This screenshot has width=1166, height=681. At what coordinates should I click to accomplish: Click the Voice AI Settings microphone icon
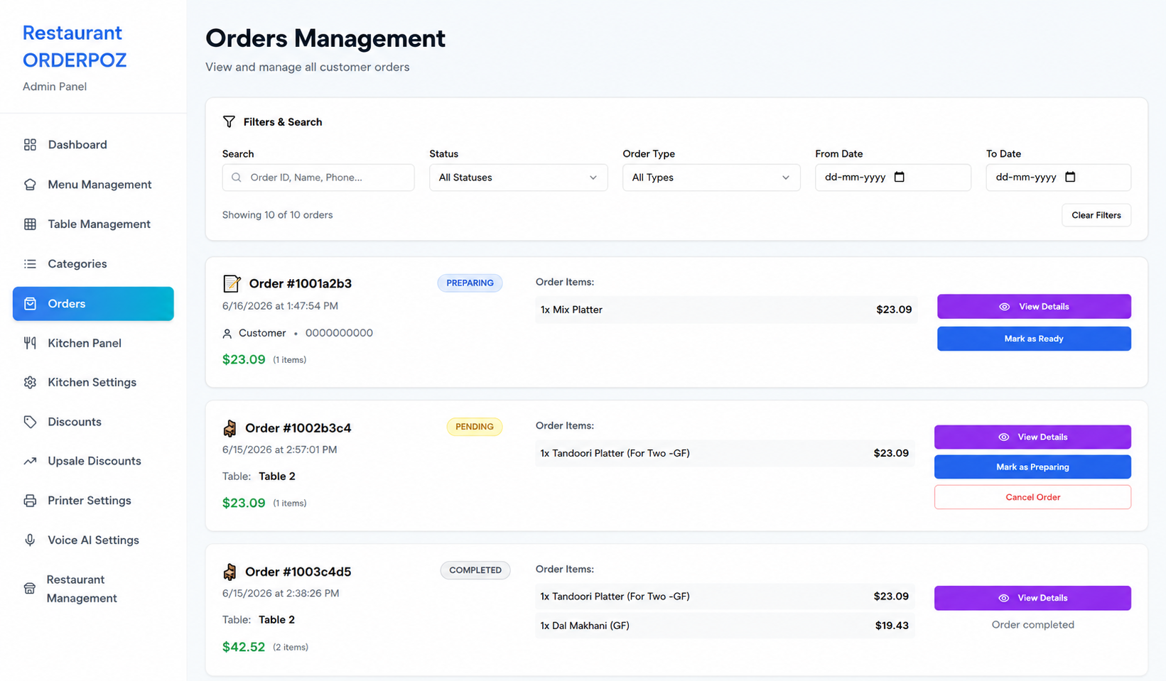click(x=30, y=540)
